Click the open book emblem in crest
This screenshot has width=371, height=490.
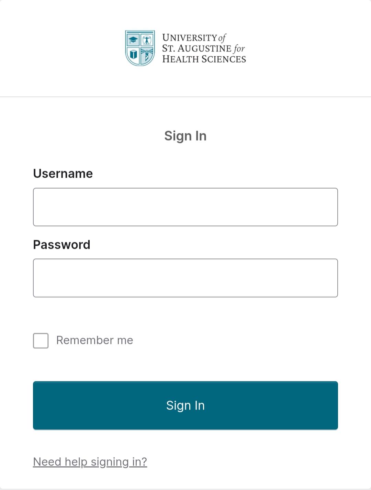pos(133,55)
